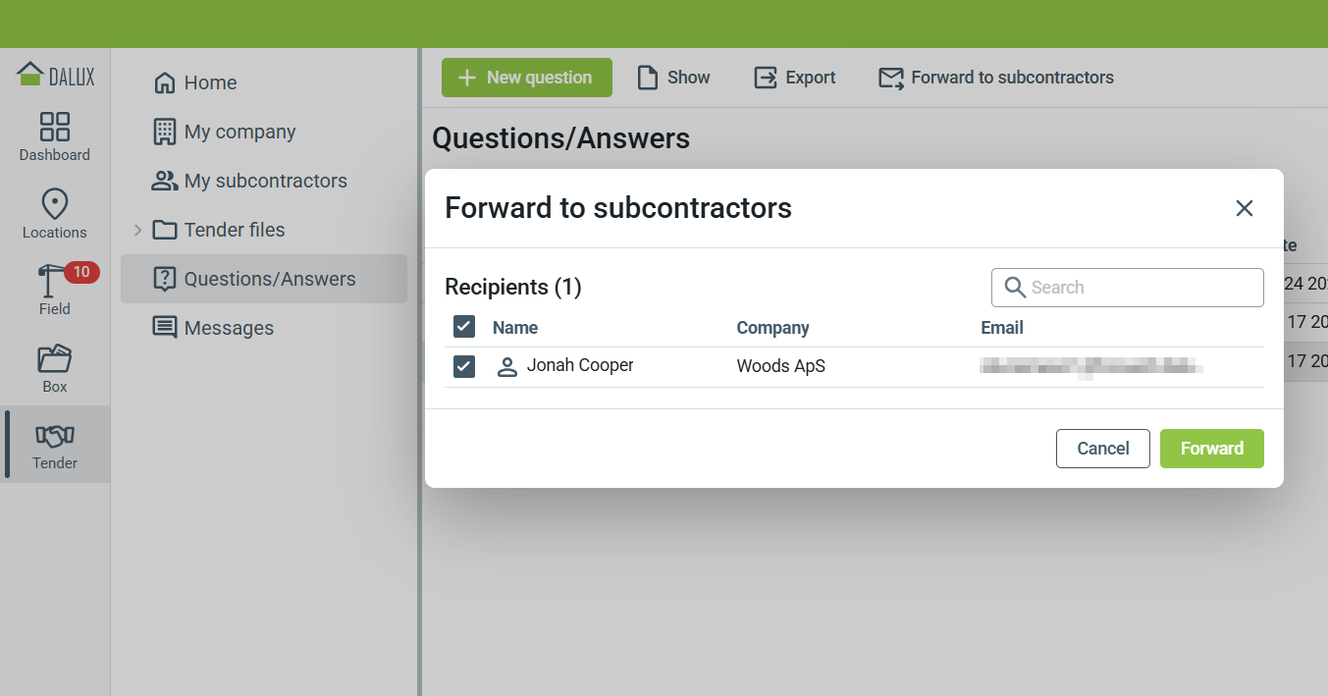Open the Dashboard grid icon

point(55,127)
